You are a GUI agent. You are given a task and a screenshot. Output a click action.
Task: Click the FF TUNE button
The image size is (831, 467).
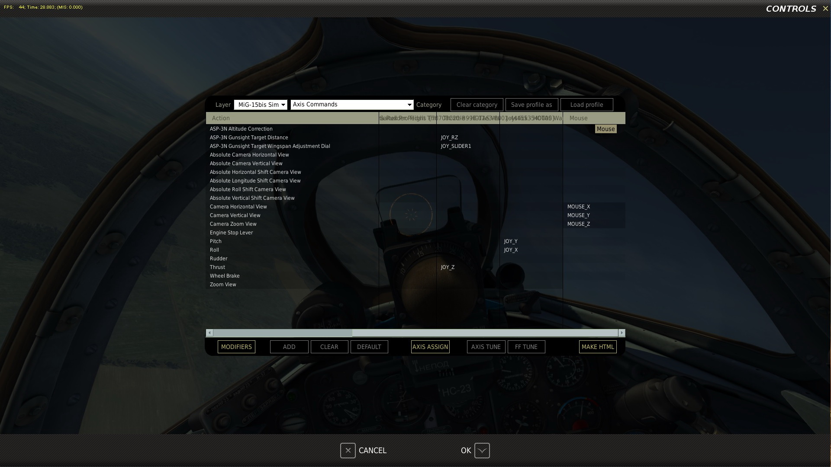(526, 347)
